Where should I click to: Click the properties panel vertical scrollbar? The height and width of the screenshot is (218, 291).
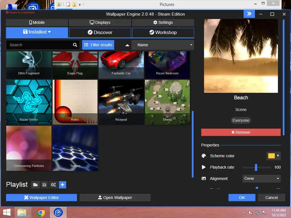click(x=284, y=77)
